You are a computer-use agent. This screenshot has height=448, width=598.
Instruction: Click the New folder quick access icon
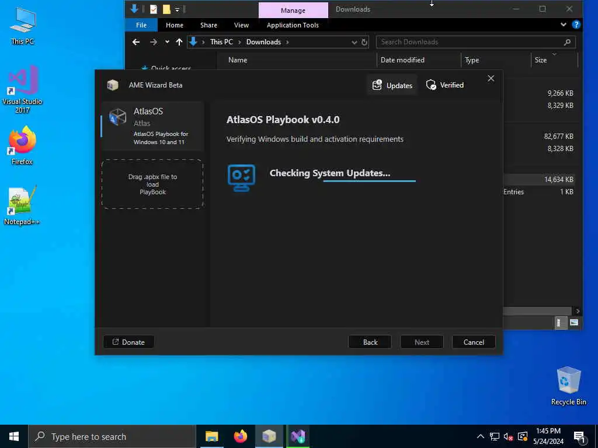pos(166,9)
